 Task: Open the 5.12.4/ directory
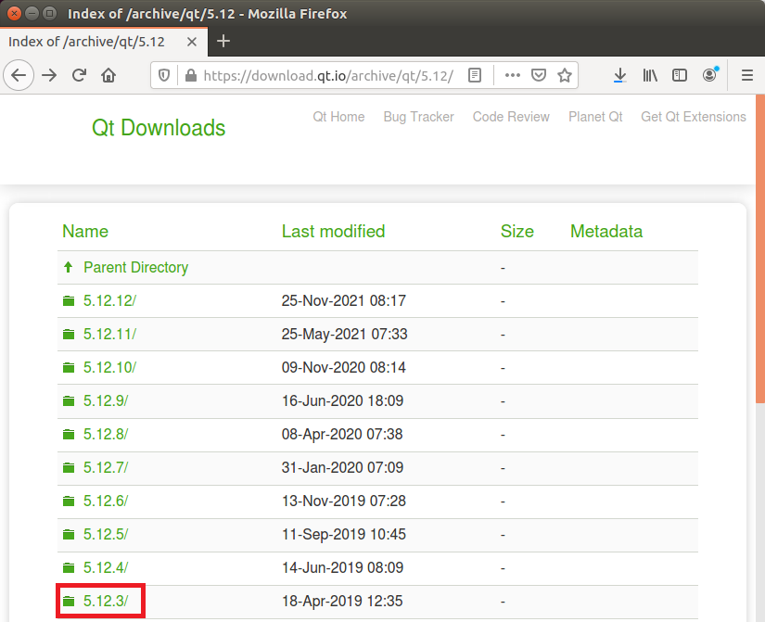click(x=106, y=568)
